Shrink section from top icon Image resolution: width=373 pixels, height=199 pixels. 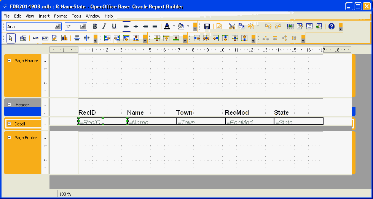pos(166,38)
